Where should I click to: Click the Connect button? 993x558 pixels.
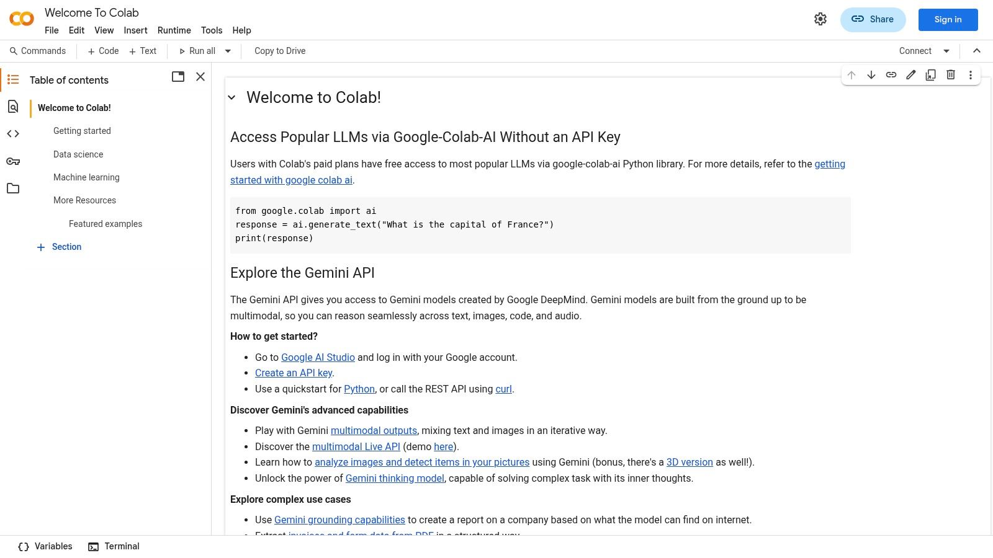915,51
